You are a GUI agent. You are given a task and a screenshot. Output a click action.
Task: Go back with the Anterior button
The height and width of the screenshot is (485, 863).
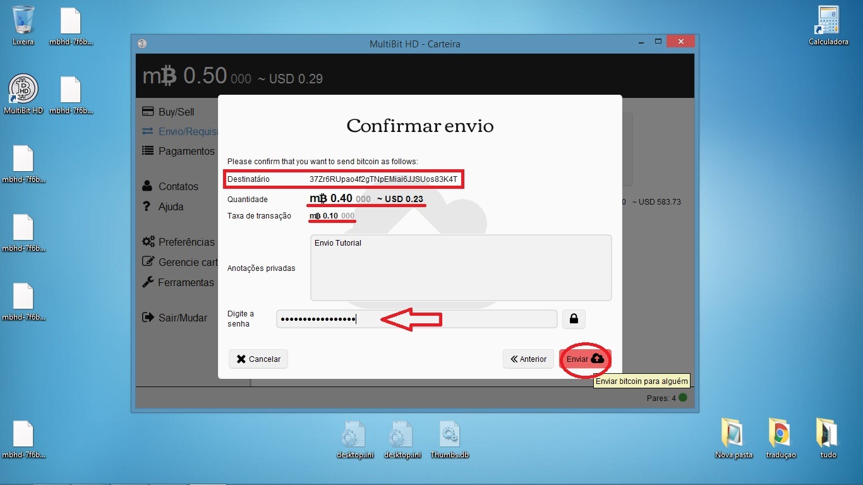tap(528, 359)
